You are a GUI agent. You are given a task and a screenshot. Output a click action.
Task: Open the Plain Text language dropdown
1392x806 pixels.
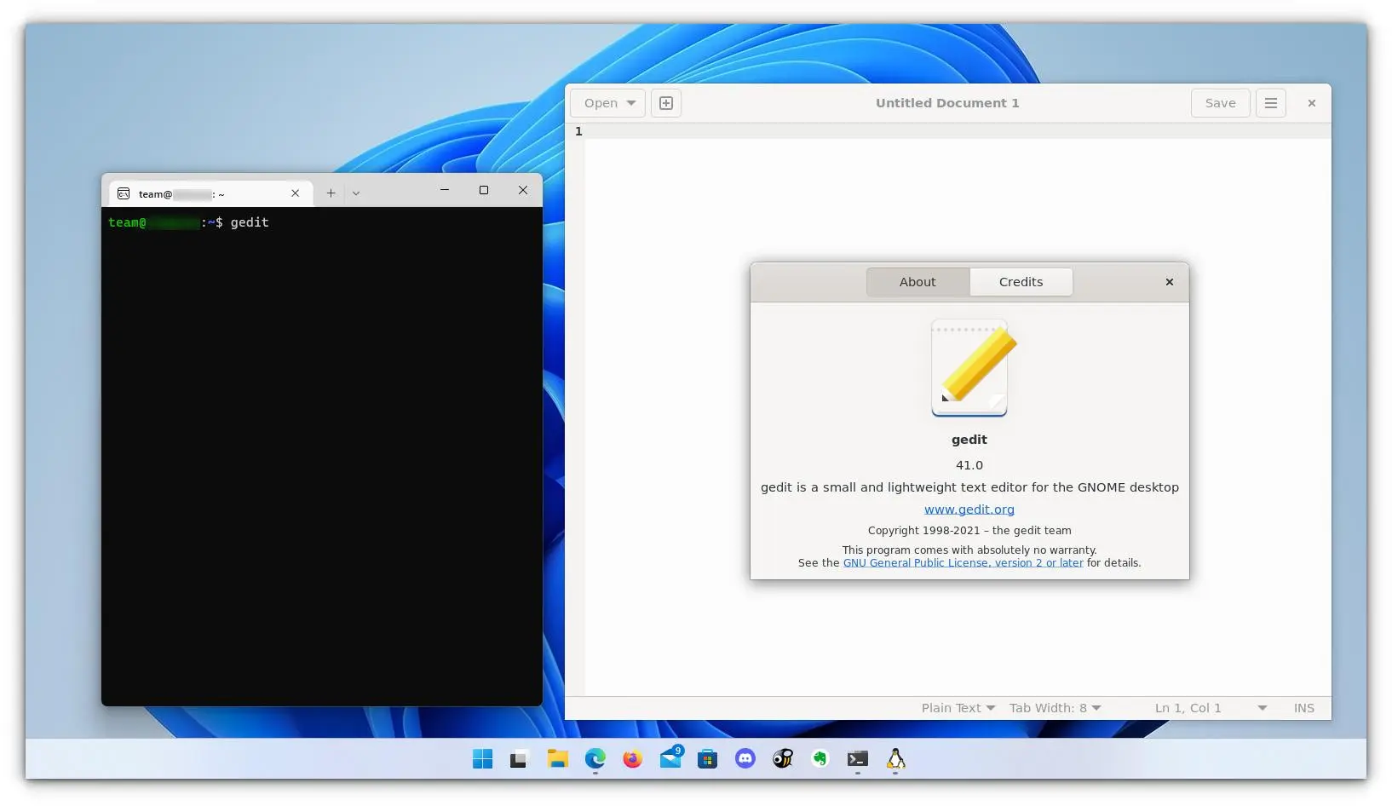[x=958, y=708]
